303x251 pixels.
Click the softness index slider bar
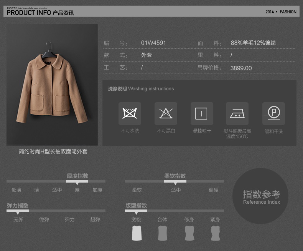(x=175, y=181)
